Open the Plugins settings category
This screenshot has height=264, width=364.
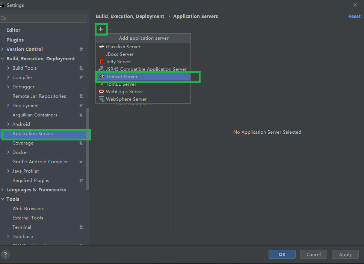tap(15, 40)
